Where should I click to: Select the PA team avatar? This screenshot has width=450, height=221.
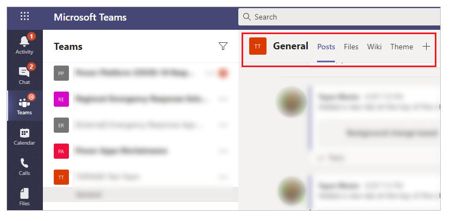[x=61, y=151]
